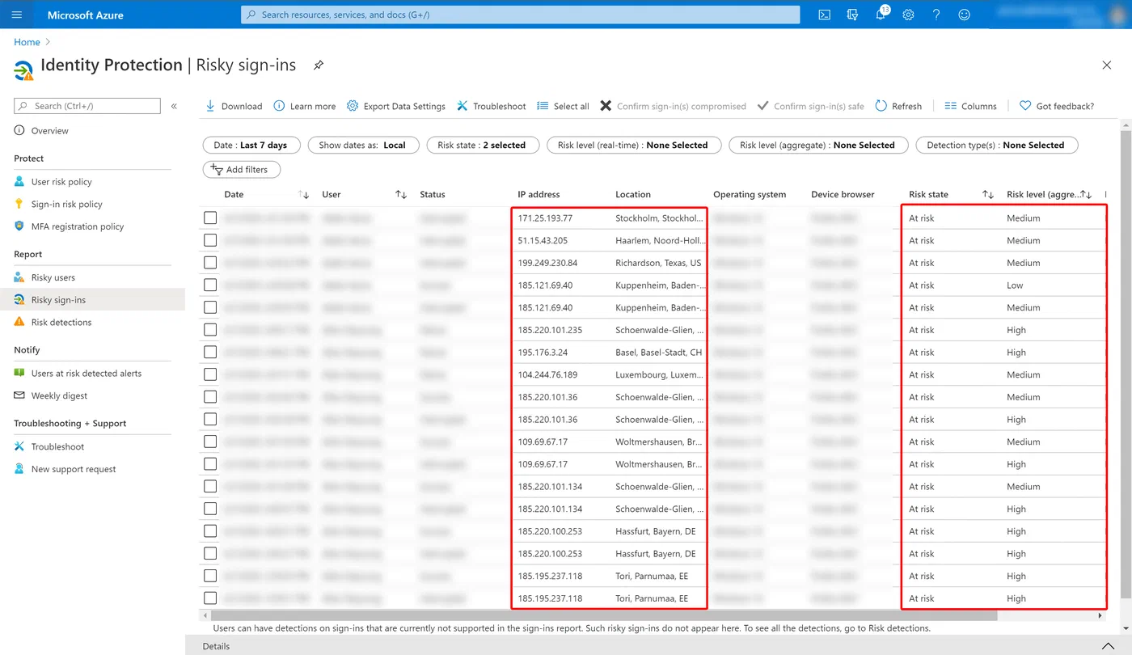
Task: Open the Date: Last 7 days filter
Action: click(x=251, y=146)
